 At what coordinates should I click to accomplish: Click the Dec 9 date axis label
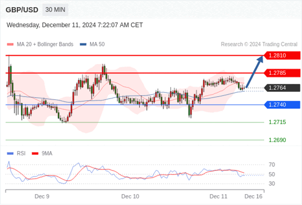click(x=42, y=196)
